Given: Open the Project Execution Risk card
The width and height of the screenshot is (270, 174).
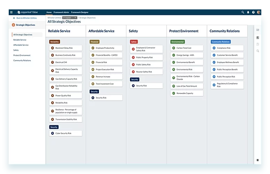Looking at the screenshot, I should (106, 70).
